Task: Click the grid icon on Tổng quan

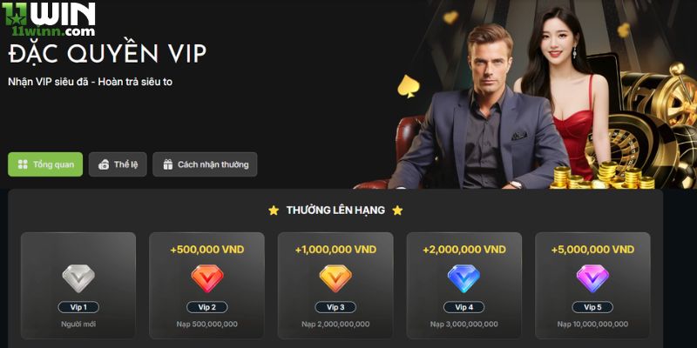Action: [23, 164]
